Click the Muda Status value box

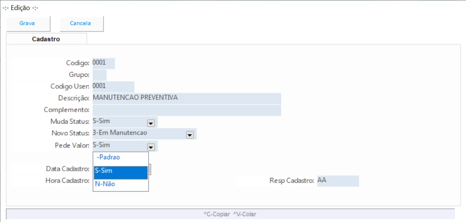coord(119,122)
